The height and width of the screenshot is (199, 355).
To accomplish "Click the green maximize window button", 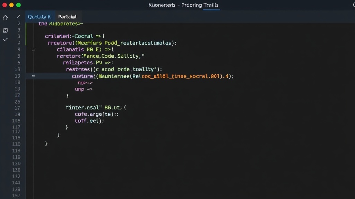I will pyautogui.click(x=19, y=5).
